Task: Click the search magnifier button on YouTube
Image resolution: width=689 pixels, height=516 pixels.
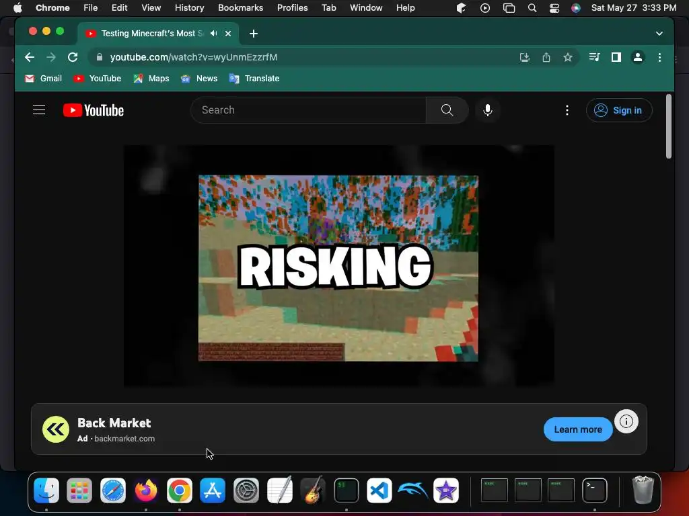Action: (x=447, y=110)
